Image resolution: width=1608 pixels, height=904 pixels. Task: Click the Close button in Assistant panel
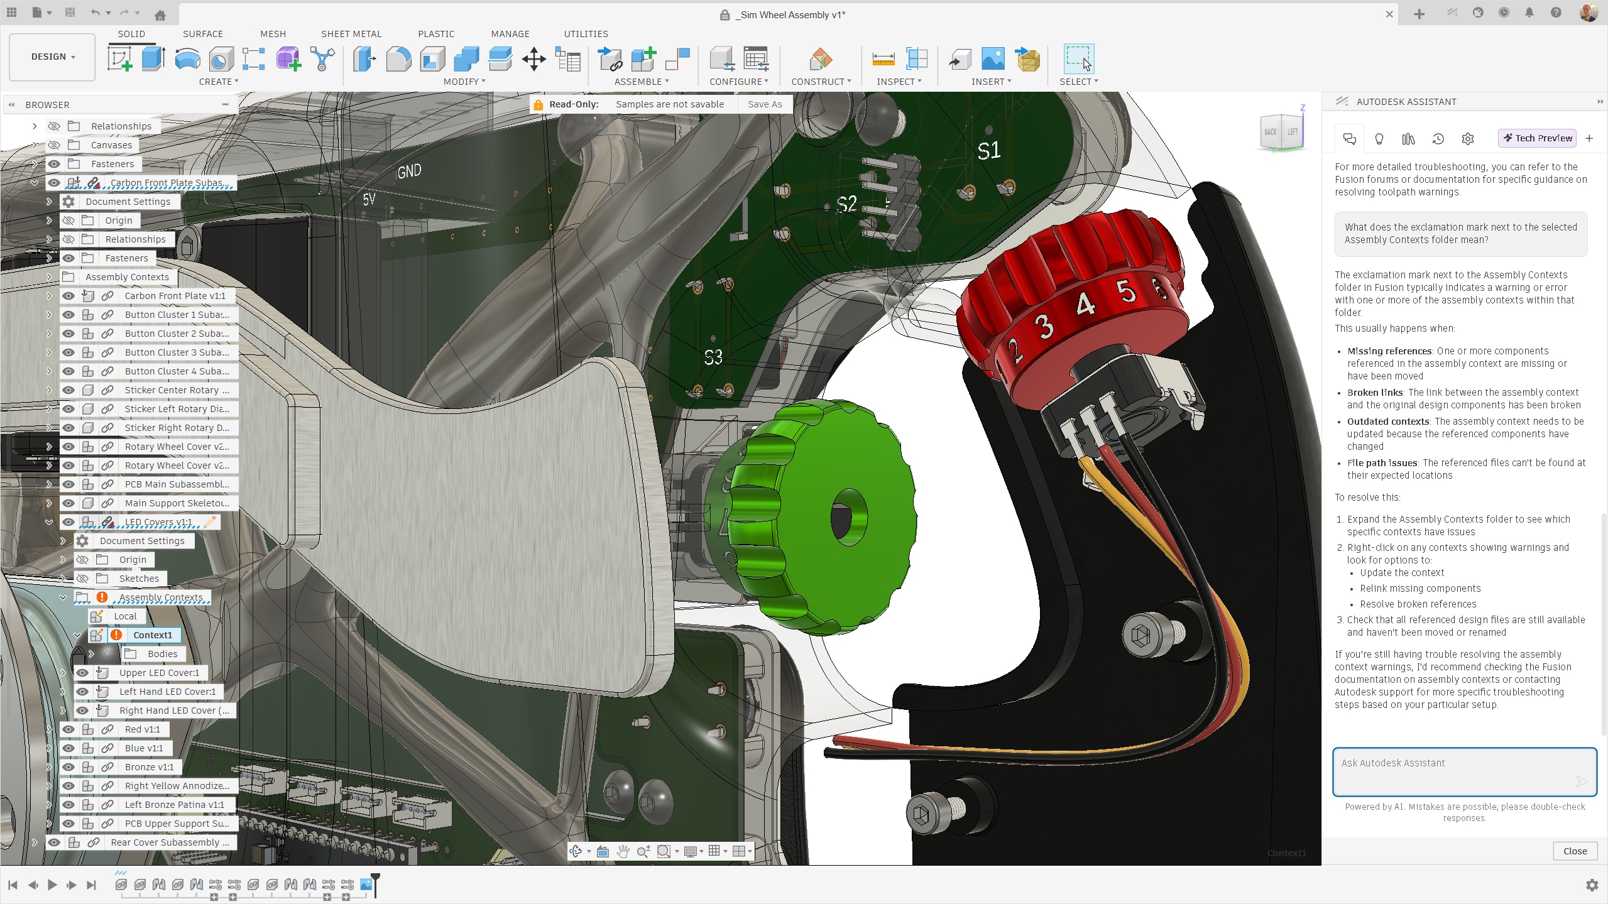tap(1574, 851)
